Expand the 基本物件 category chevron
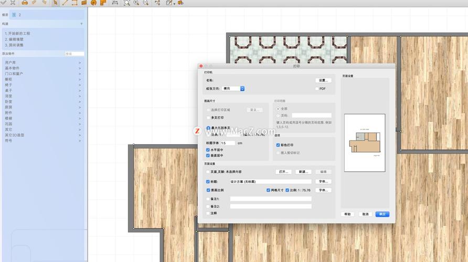Image resolution: width=468 pixels, height=262 pixels. point(80,68)
